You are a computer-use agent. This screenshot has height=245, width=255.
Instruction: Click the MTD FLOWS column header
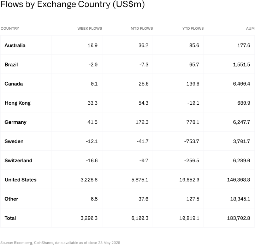(142, 28)
